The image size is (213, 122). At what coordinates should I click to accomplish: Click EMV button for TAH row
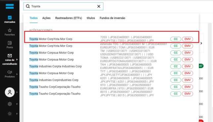pos(187,66)
